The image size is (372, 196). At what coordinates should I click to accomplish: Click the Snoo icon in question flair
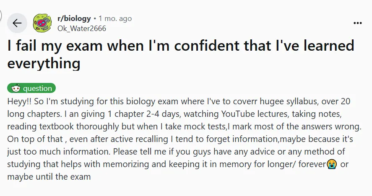[16, 88]
